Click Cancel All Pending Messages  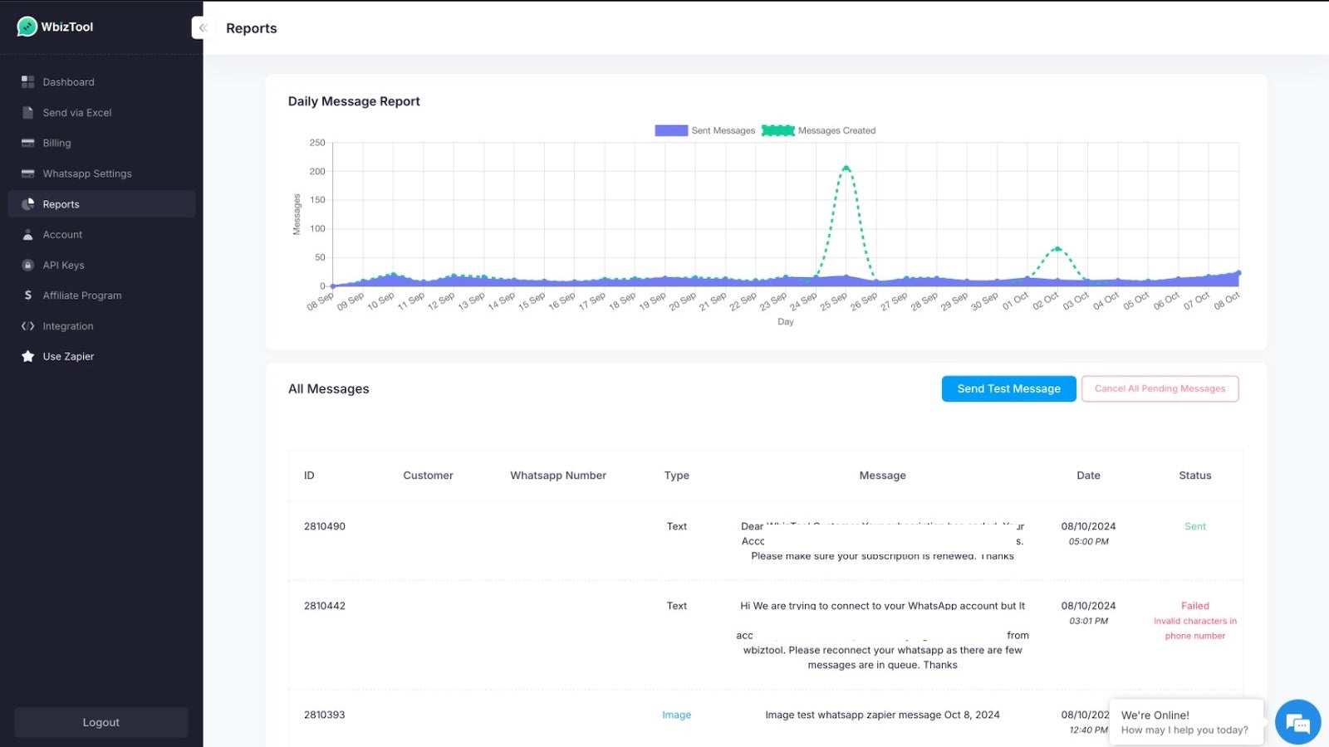click(1160, 388)
